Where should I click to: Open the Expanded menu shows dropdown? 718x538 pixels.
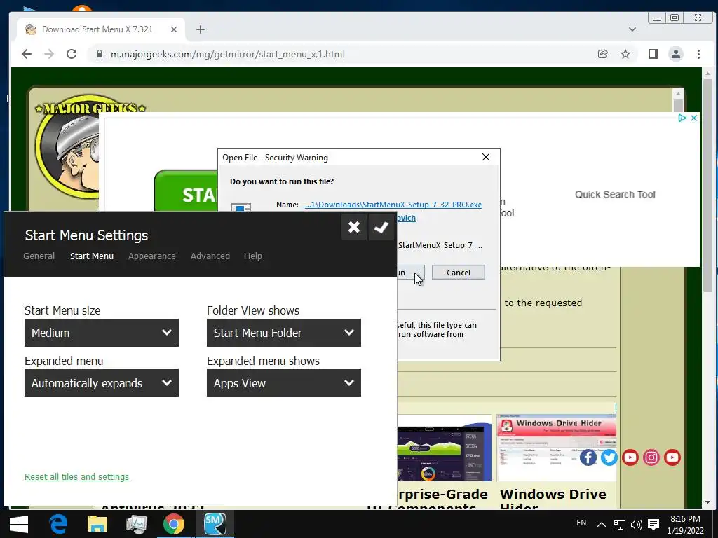pyautogui.click(x=284, y=383)
